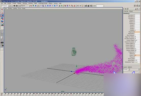Click the Visibility on value field
The height and width of the screenshot is (96, 141).
pos(137,30)
